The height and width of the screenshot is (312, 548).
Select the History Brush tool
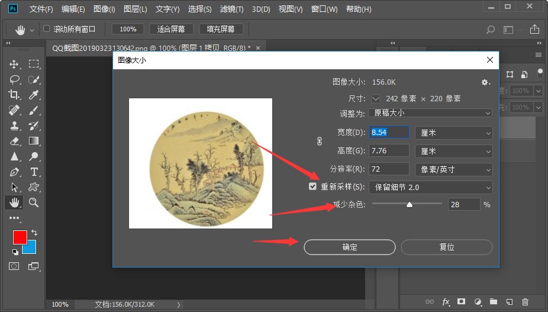tap(34, 126)
